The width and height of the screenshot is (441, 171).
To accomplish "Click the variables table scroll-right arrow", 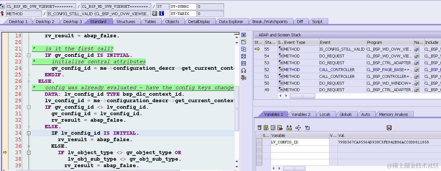I will 279,168.
